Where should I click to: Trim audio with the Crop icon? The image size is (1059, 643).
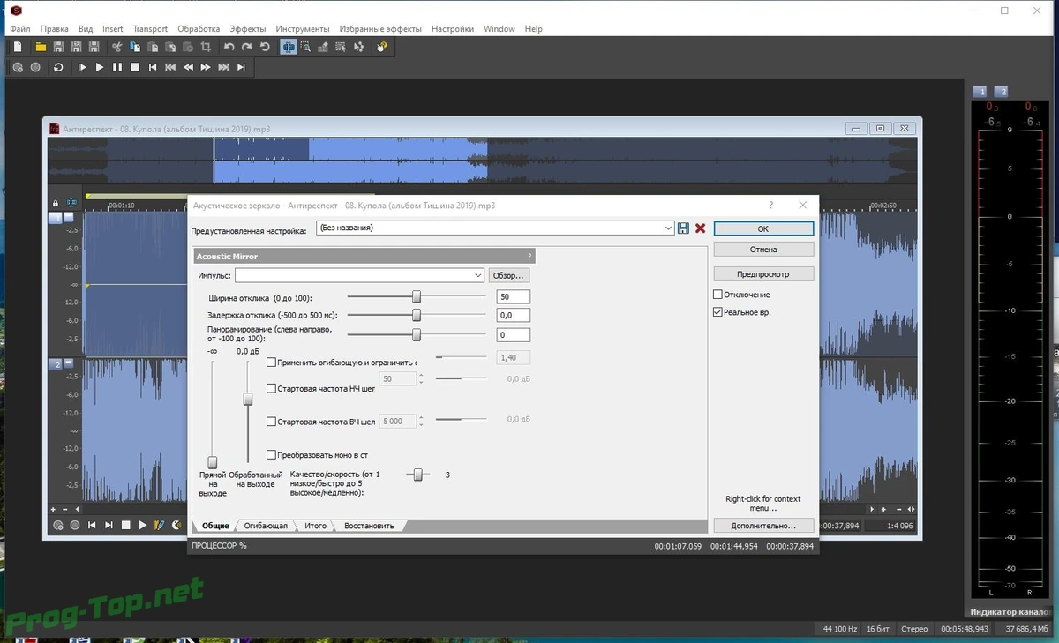click(206, 47)
